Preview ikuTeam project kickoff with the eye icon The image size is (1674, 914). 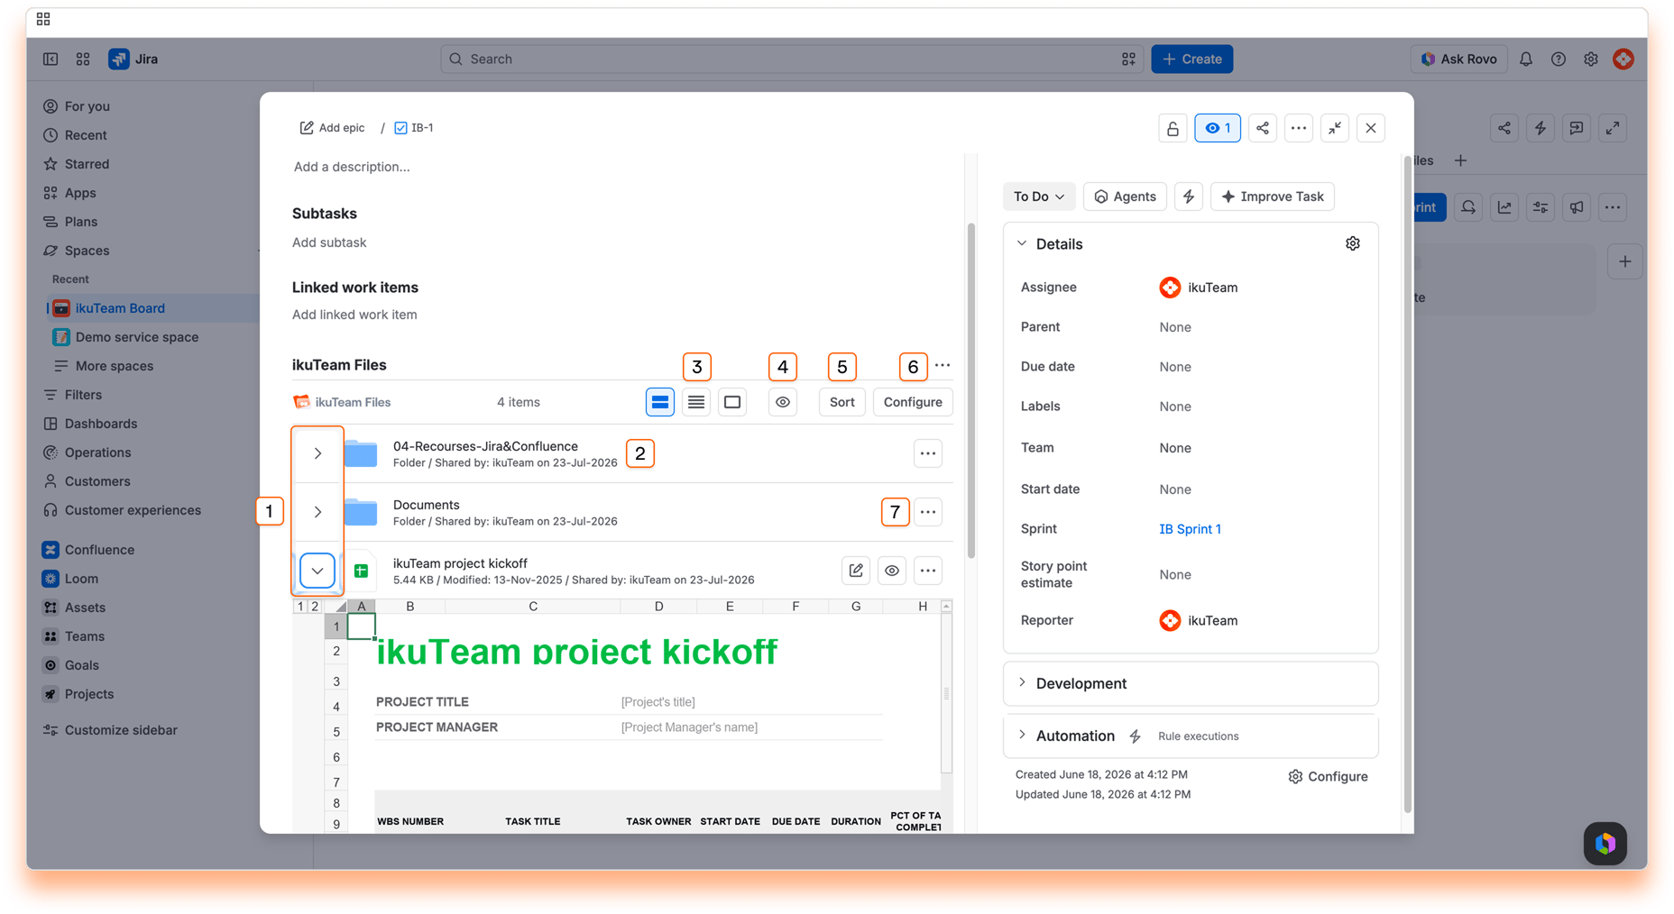[892, 571]
